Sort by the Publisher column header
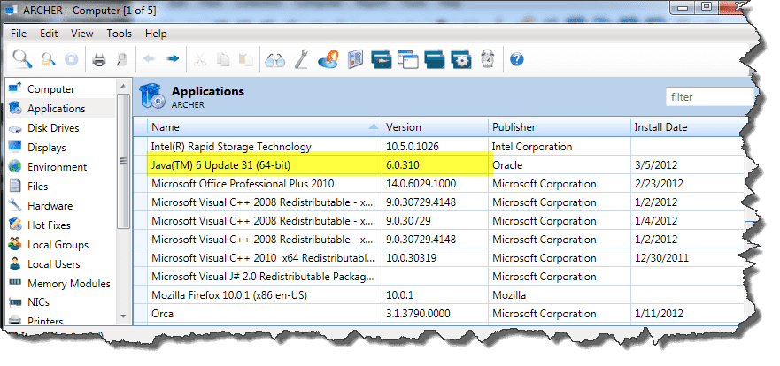The width and height of the screenshot is (780, 366). [x=560, y=127]
